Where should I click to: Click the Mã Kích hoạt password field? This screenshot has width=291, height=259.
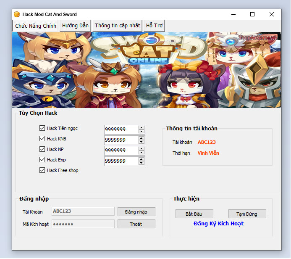(83, 224)
